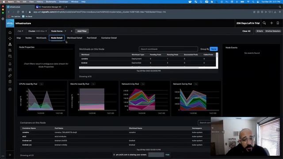The width and height of the screenshot is (283, 159).
Task: Open the Opera menu in menu bar
Action: click(11, 2)
